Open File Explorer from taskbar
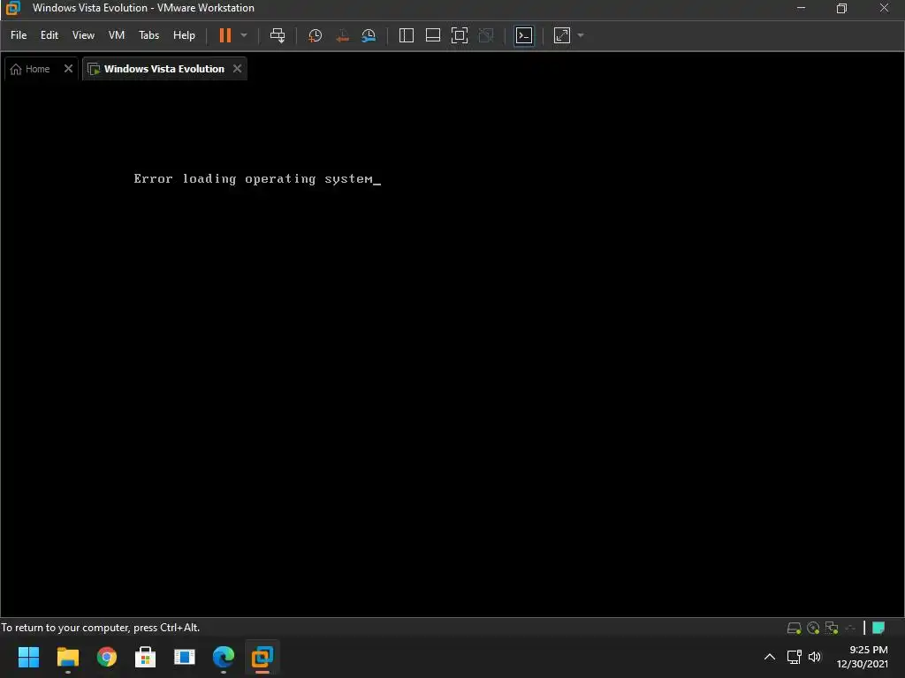905x678 pixels. tap(67, 657)
